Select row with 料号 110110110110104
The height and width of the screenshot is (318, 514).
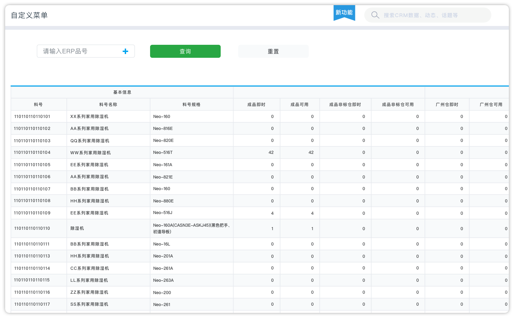pyautogui.click(x=32, y=153)
